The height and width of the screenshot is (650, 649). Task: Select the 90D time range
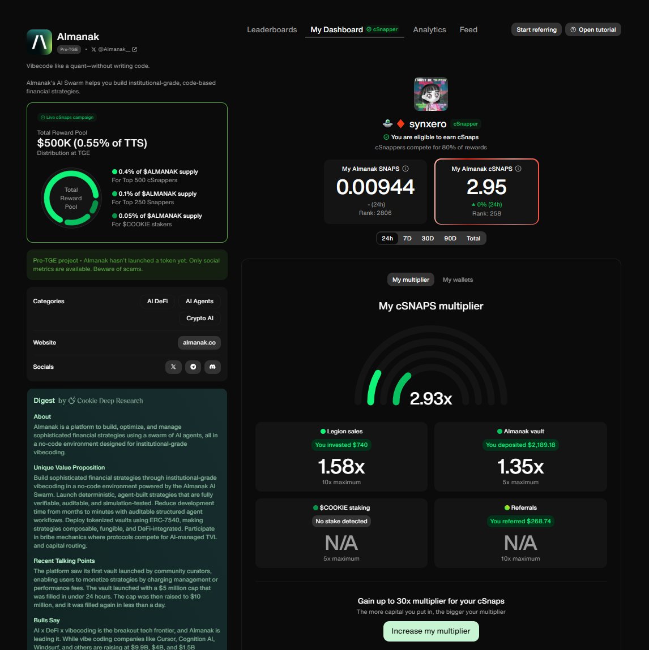click(450, 238)
